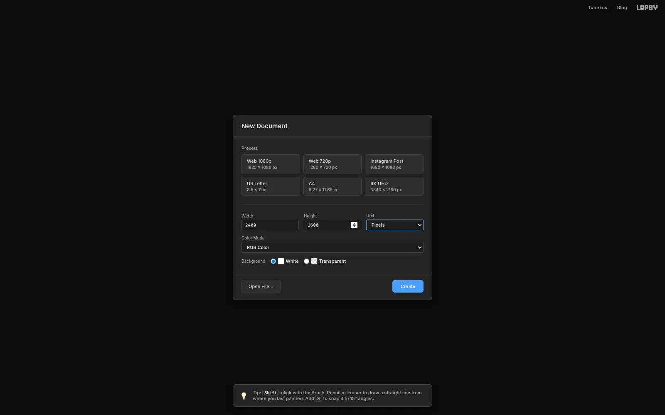Choose the A4 preset

click(x=332, y=186)
